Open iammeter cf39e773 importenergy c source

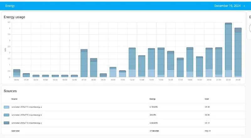(x=26, y=123)
